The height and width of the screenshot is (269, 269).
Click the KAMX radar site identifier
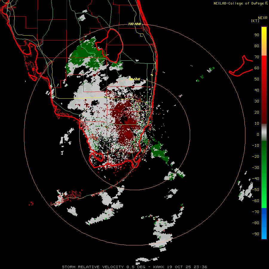pos(159,267)
